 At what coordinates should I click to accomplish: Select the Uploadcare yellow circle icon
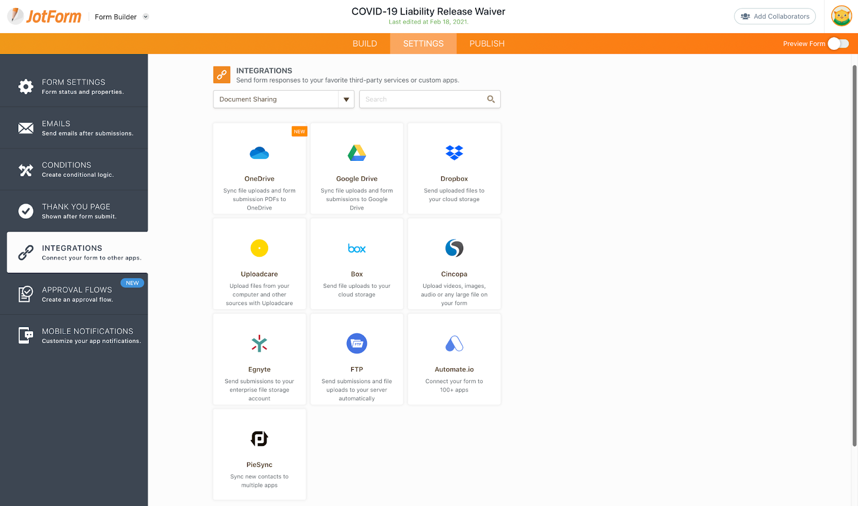[x=260, y=248]
